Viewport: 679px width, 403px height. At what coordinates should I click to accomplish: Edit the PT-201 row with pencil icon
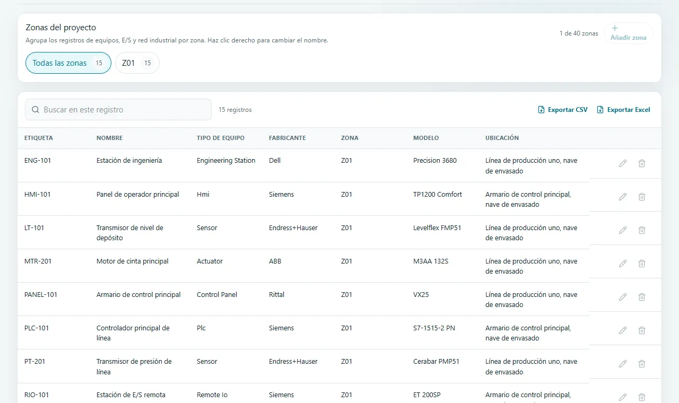tap(623, 364)
